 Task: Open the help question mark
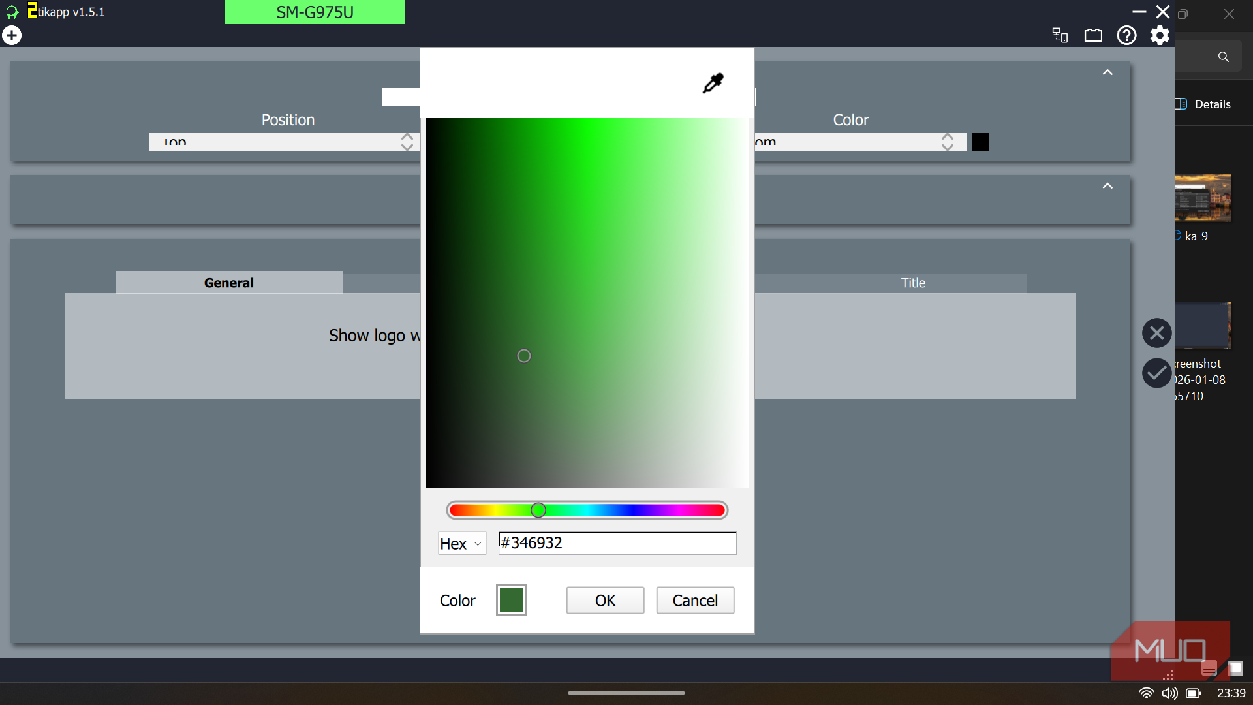[x=1126, y=35]
